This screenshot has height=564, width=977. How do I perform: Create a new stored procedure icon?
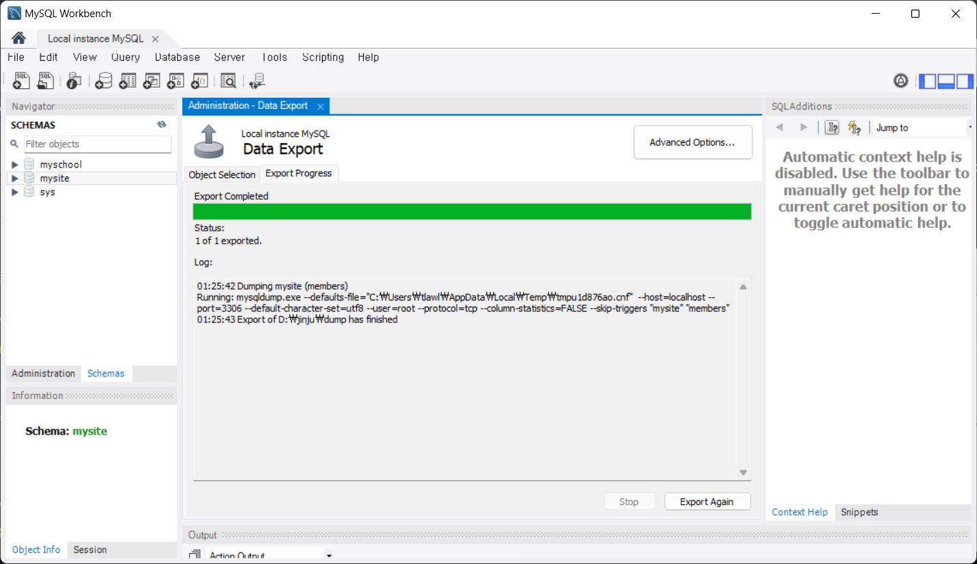[x=175, y=81]
